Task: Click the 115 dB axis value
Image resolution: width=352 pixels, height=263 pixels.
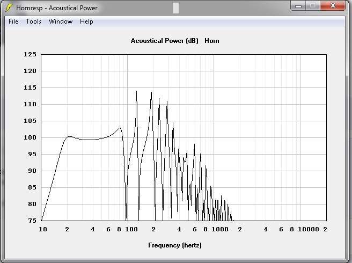Action: (30, 87)
